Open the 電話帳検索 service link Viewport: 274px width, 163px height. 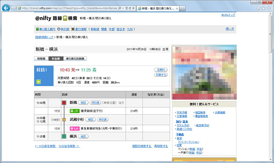click(x=201, y=116)
